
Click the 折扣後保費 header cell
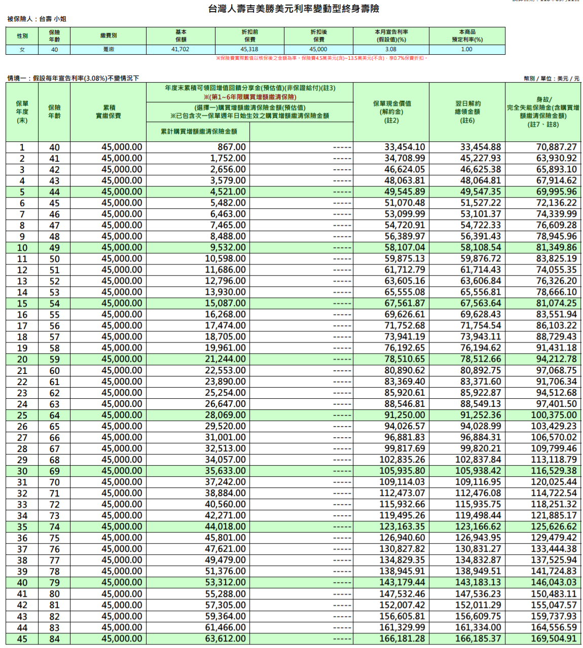pyautogui.click(x=319, y=36)
